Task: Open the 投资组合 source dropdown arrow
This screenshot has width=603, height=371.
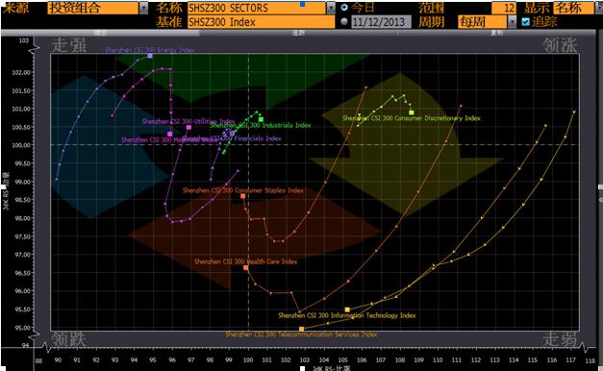Action: click(x=143, y=8)
